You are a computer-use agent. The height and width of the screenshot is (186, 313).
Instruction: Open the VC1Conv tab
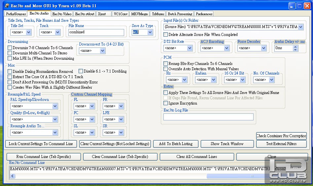[121, 14]
